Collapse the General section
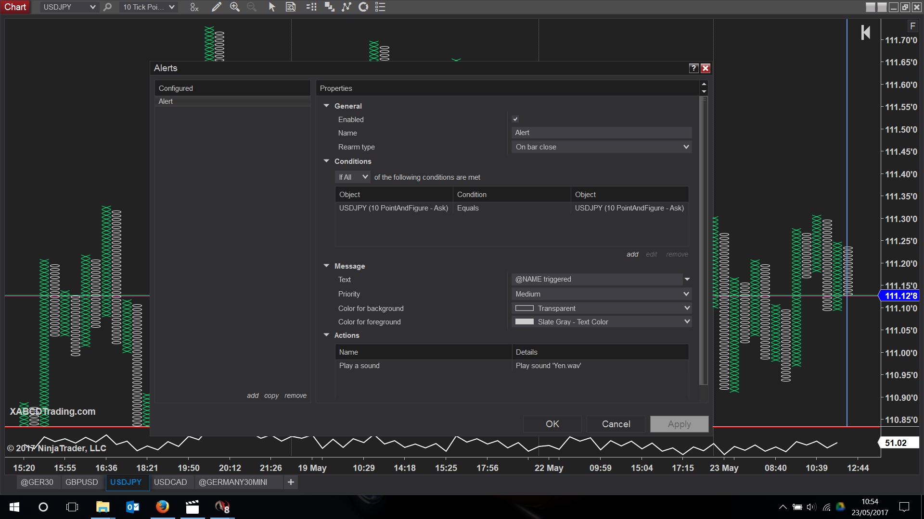The image size is (924, 519). tap(326, 106)
